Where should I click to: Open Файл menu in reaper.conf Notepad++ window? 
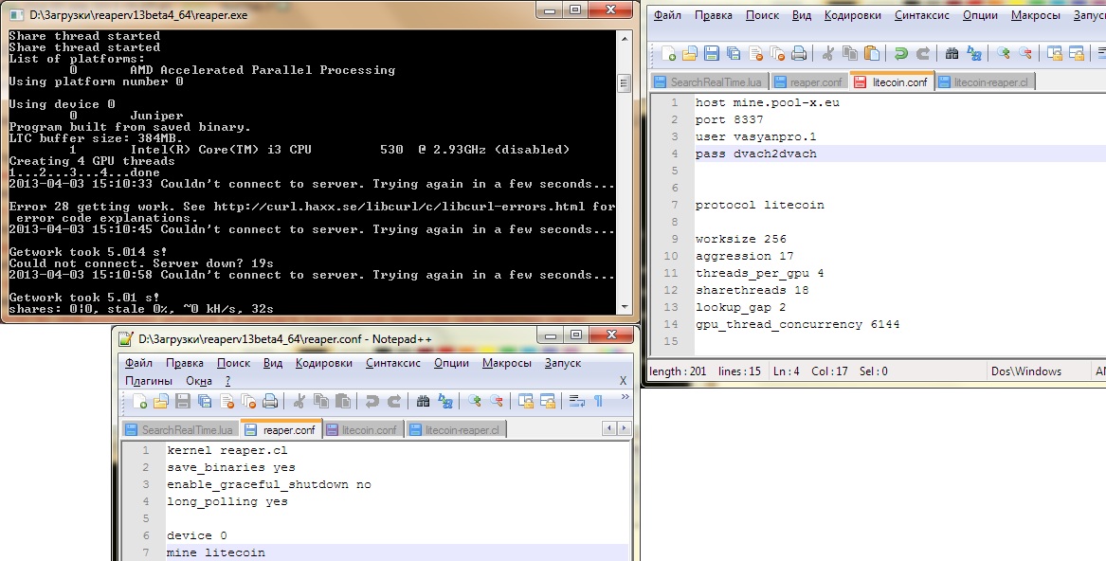pyautogui.click(x=139, y=363)
